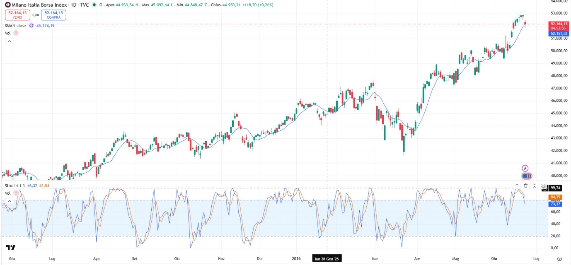Viewport: 571px width, 265px height.
Task: Click the Stoc blue value 46,32
Action: pos(31,186)
